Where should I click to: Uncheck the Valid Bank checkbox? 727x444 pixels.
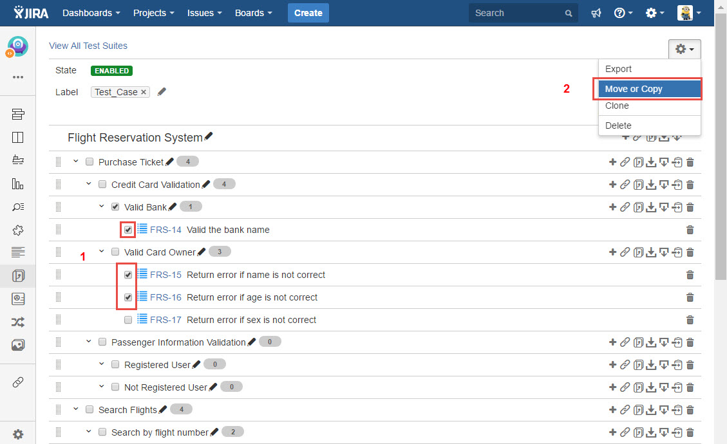[115, 207]
